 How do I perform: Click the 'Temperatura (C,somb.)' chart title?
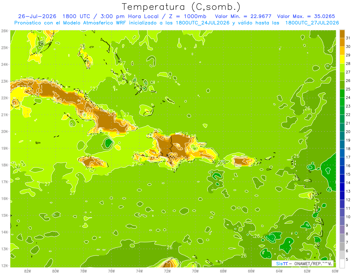(181, 7)
